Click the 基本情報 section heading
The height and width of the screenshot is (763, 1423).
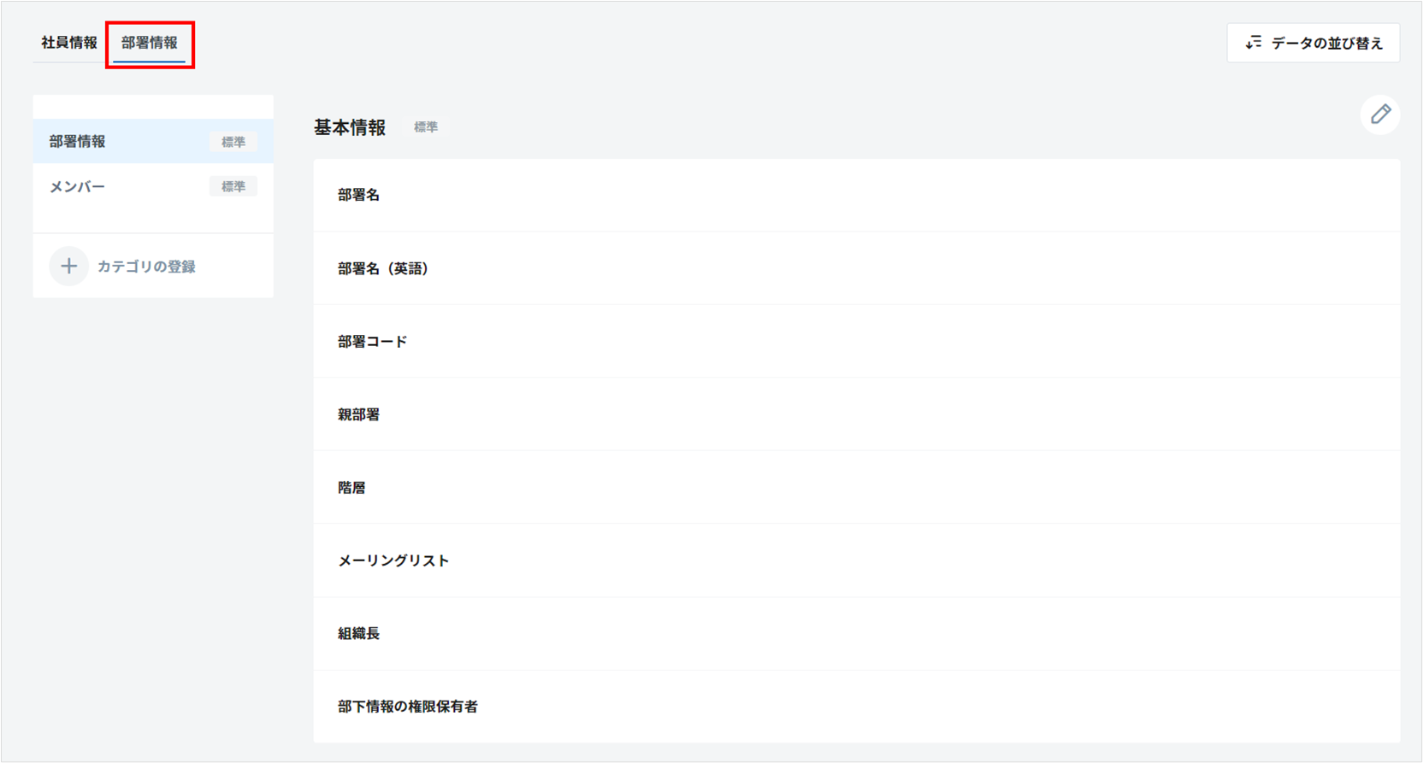coord(350,127)
